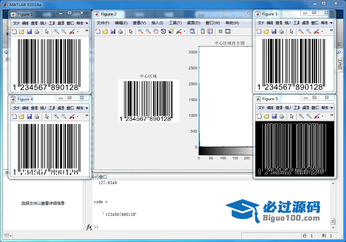Click the Pan hand tool in Figure 2
The width and height of the screenshot is (346, 242).
tap(156, 31)
